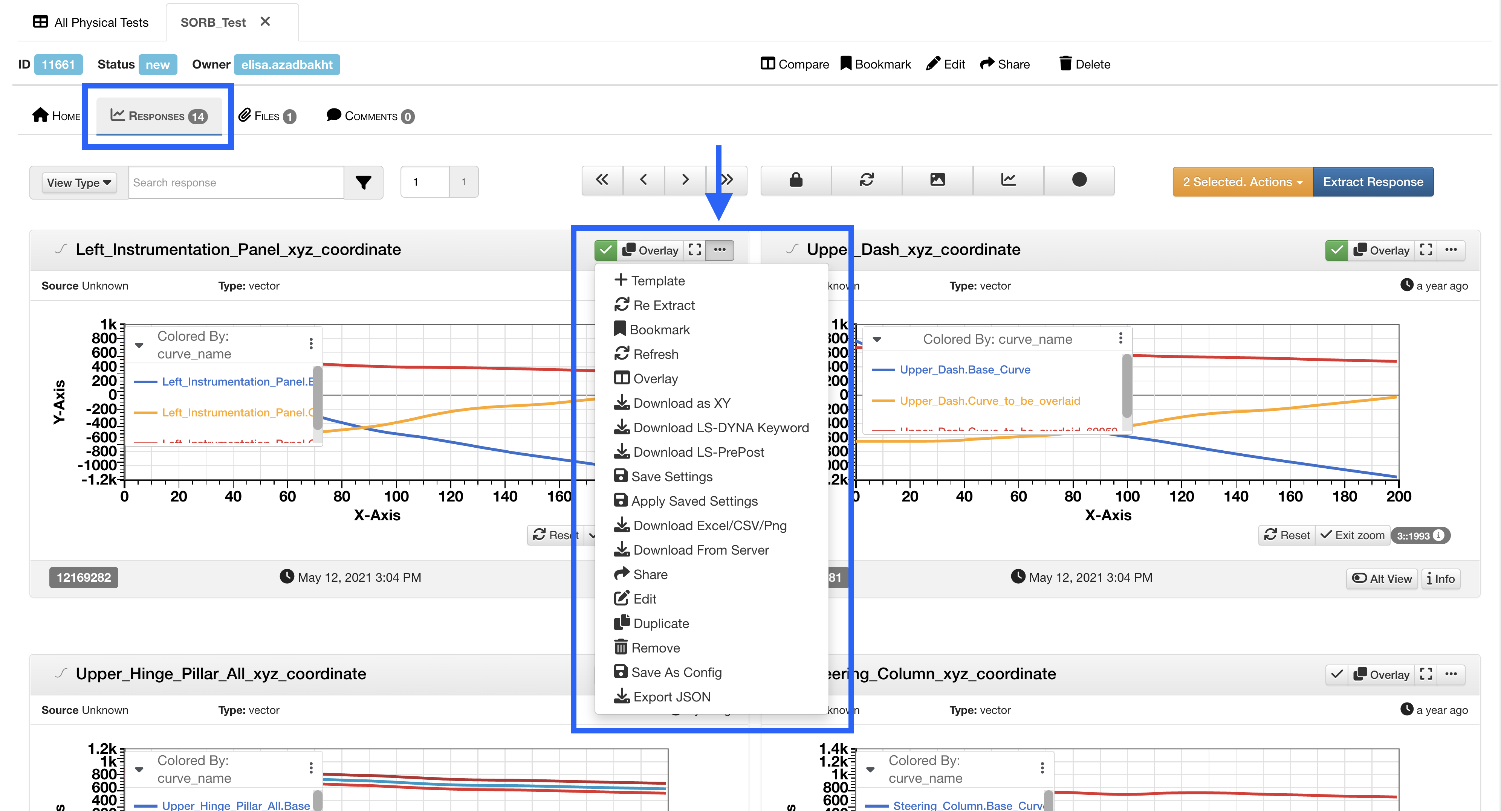The width and height of the screenshot is (1501, 811).
Task: Choose Download LS-DYNA Keyword
Action: [711, 427]
